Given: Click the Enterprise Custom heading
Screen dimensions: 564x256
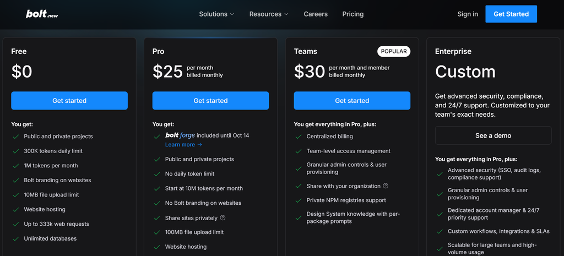Looking at the screenshot, I should pyautogui.click(x=465, y=72).
